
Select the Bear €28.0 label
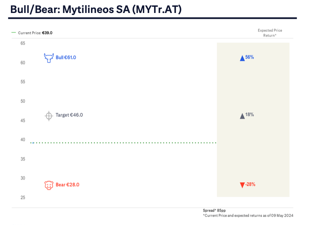pos(67,185)
